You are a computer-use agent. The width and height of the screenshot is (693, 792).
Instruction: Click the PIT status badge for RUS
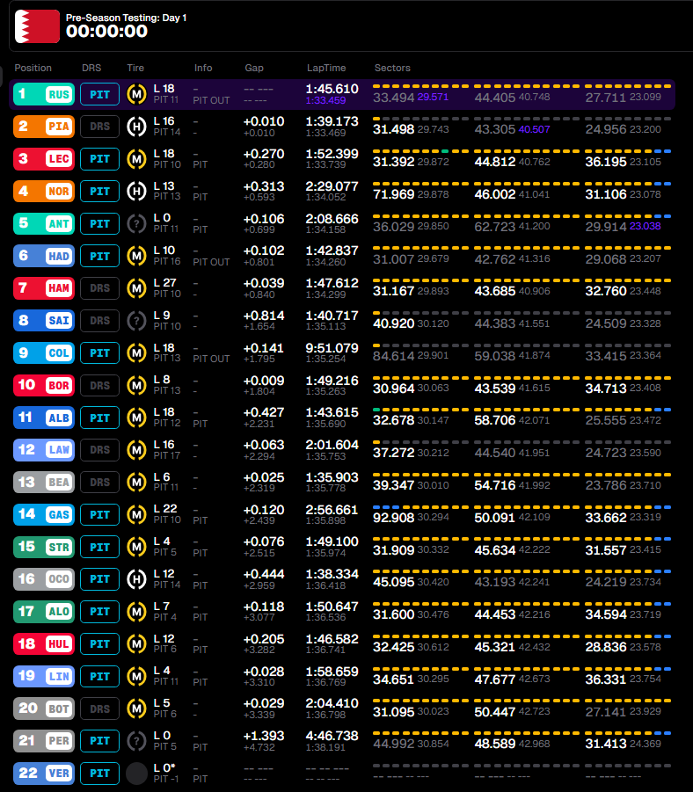point(100,94)
